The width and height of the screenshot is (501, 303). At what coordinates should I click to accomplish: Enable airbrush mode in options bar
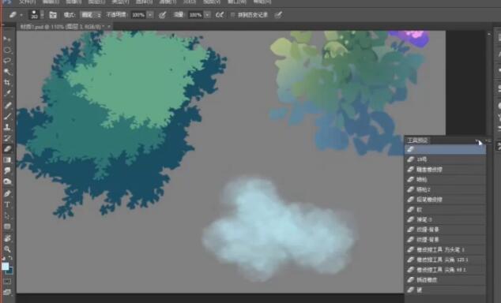220,15
